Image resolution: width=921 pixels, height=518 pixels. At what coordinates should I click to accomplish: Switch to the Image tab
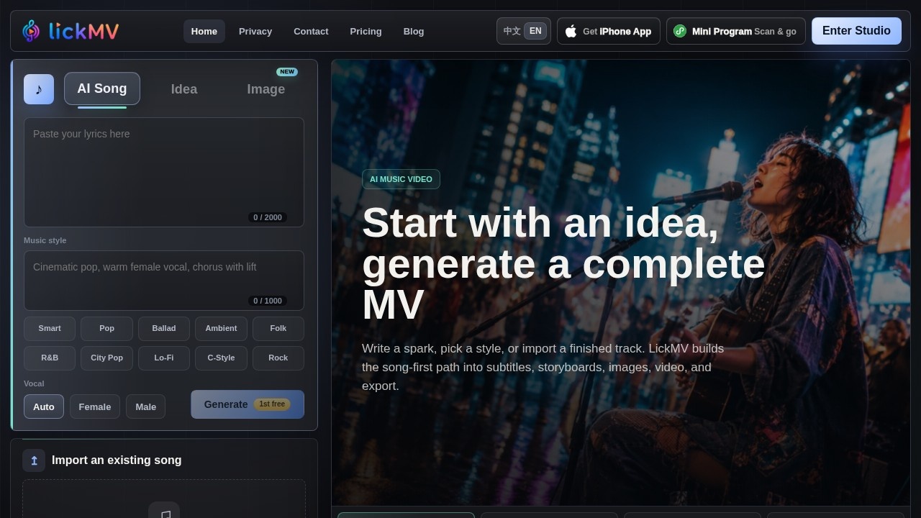[266, 89]
